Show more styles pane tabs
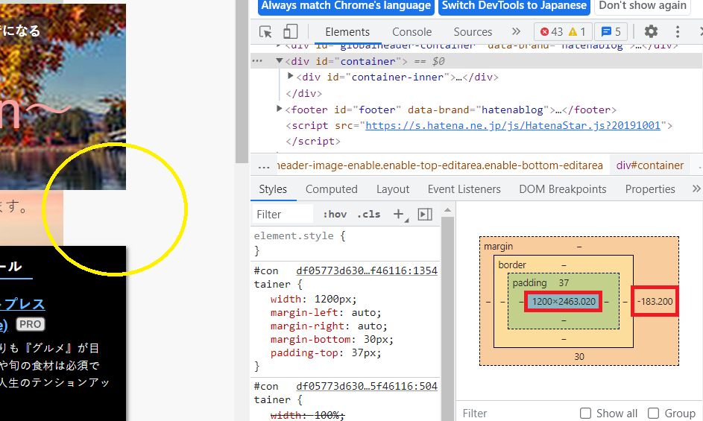Screen dimensions: 703x421 pos(696,189)
